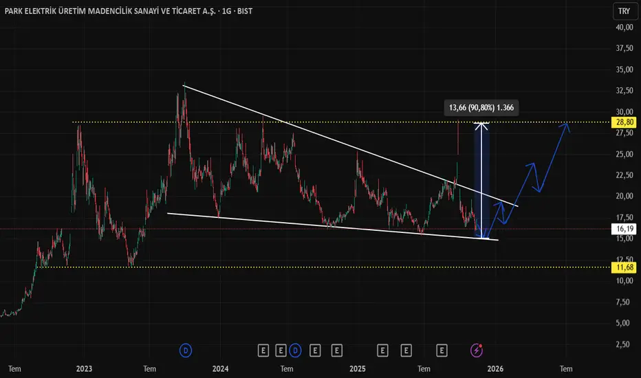Click the 35,00 price axis value
The image size is (641, 378).
click(624, 69)
